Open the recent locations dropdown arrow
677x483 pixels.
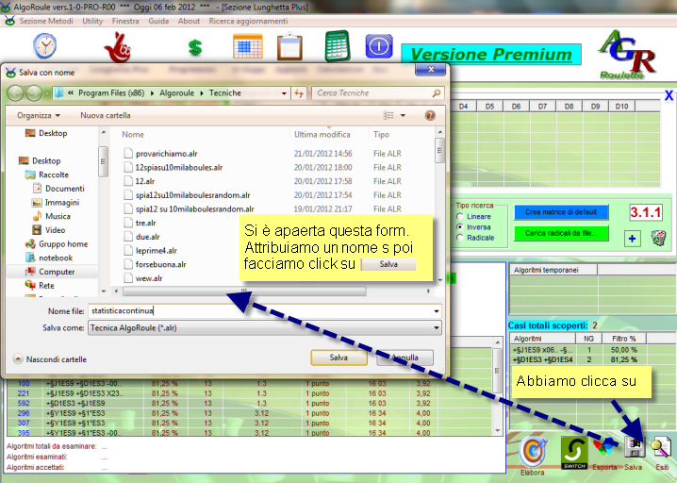point(47,93)
